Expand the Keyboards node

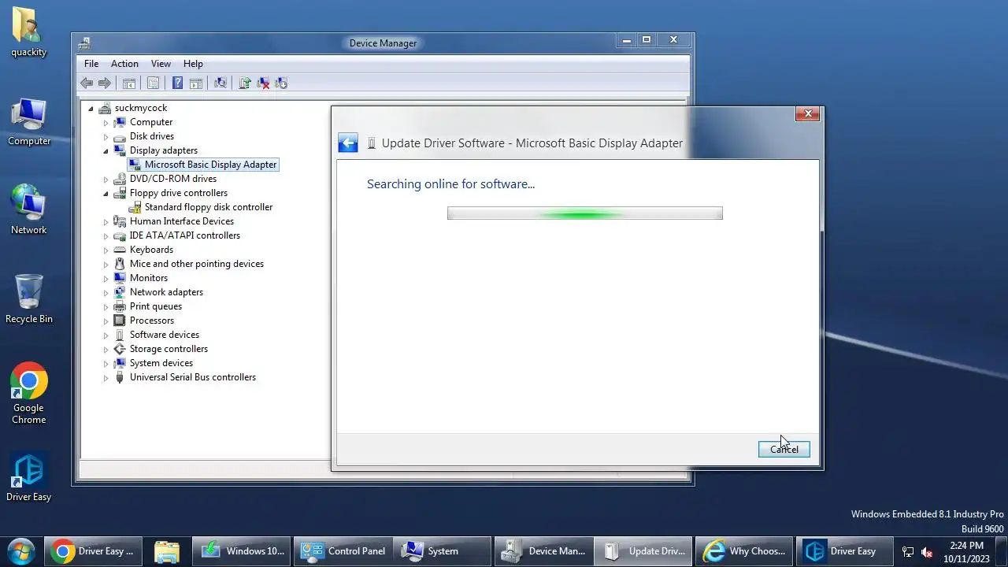tap(106, 250)
